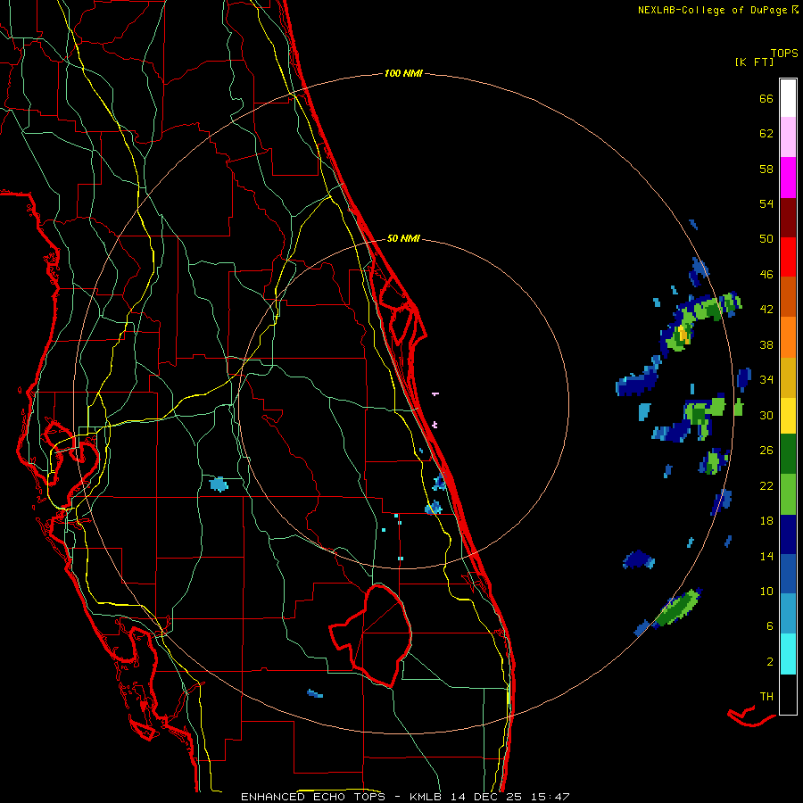Screen dimensions: 803x803
Task: Select the 46 value on the legend
Action: click(x=766, y=275)
